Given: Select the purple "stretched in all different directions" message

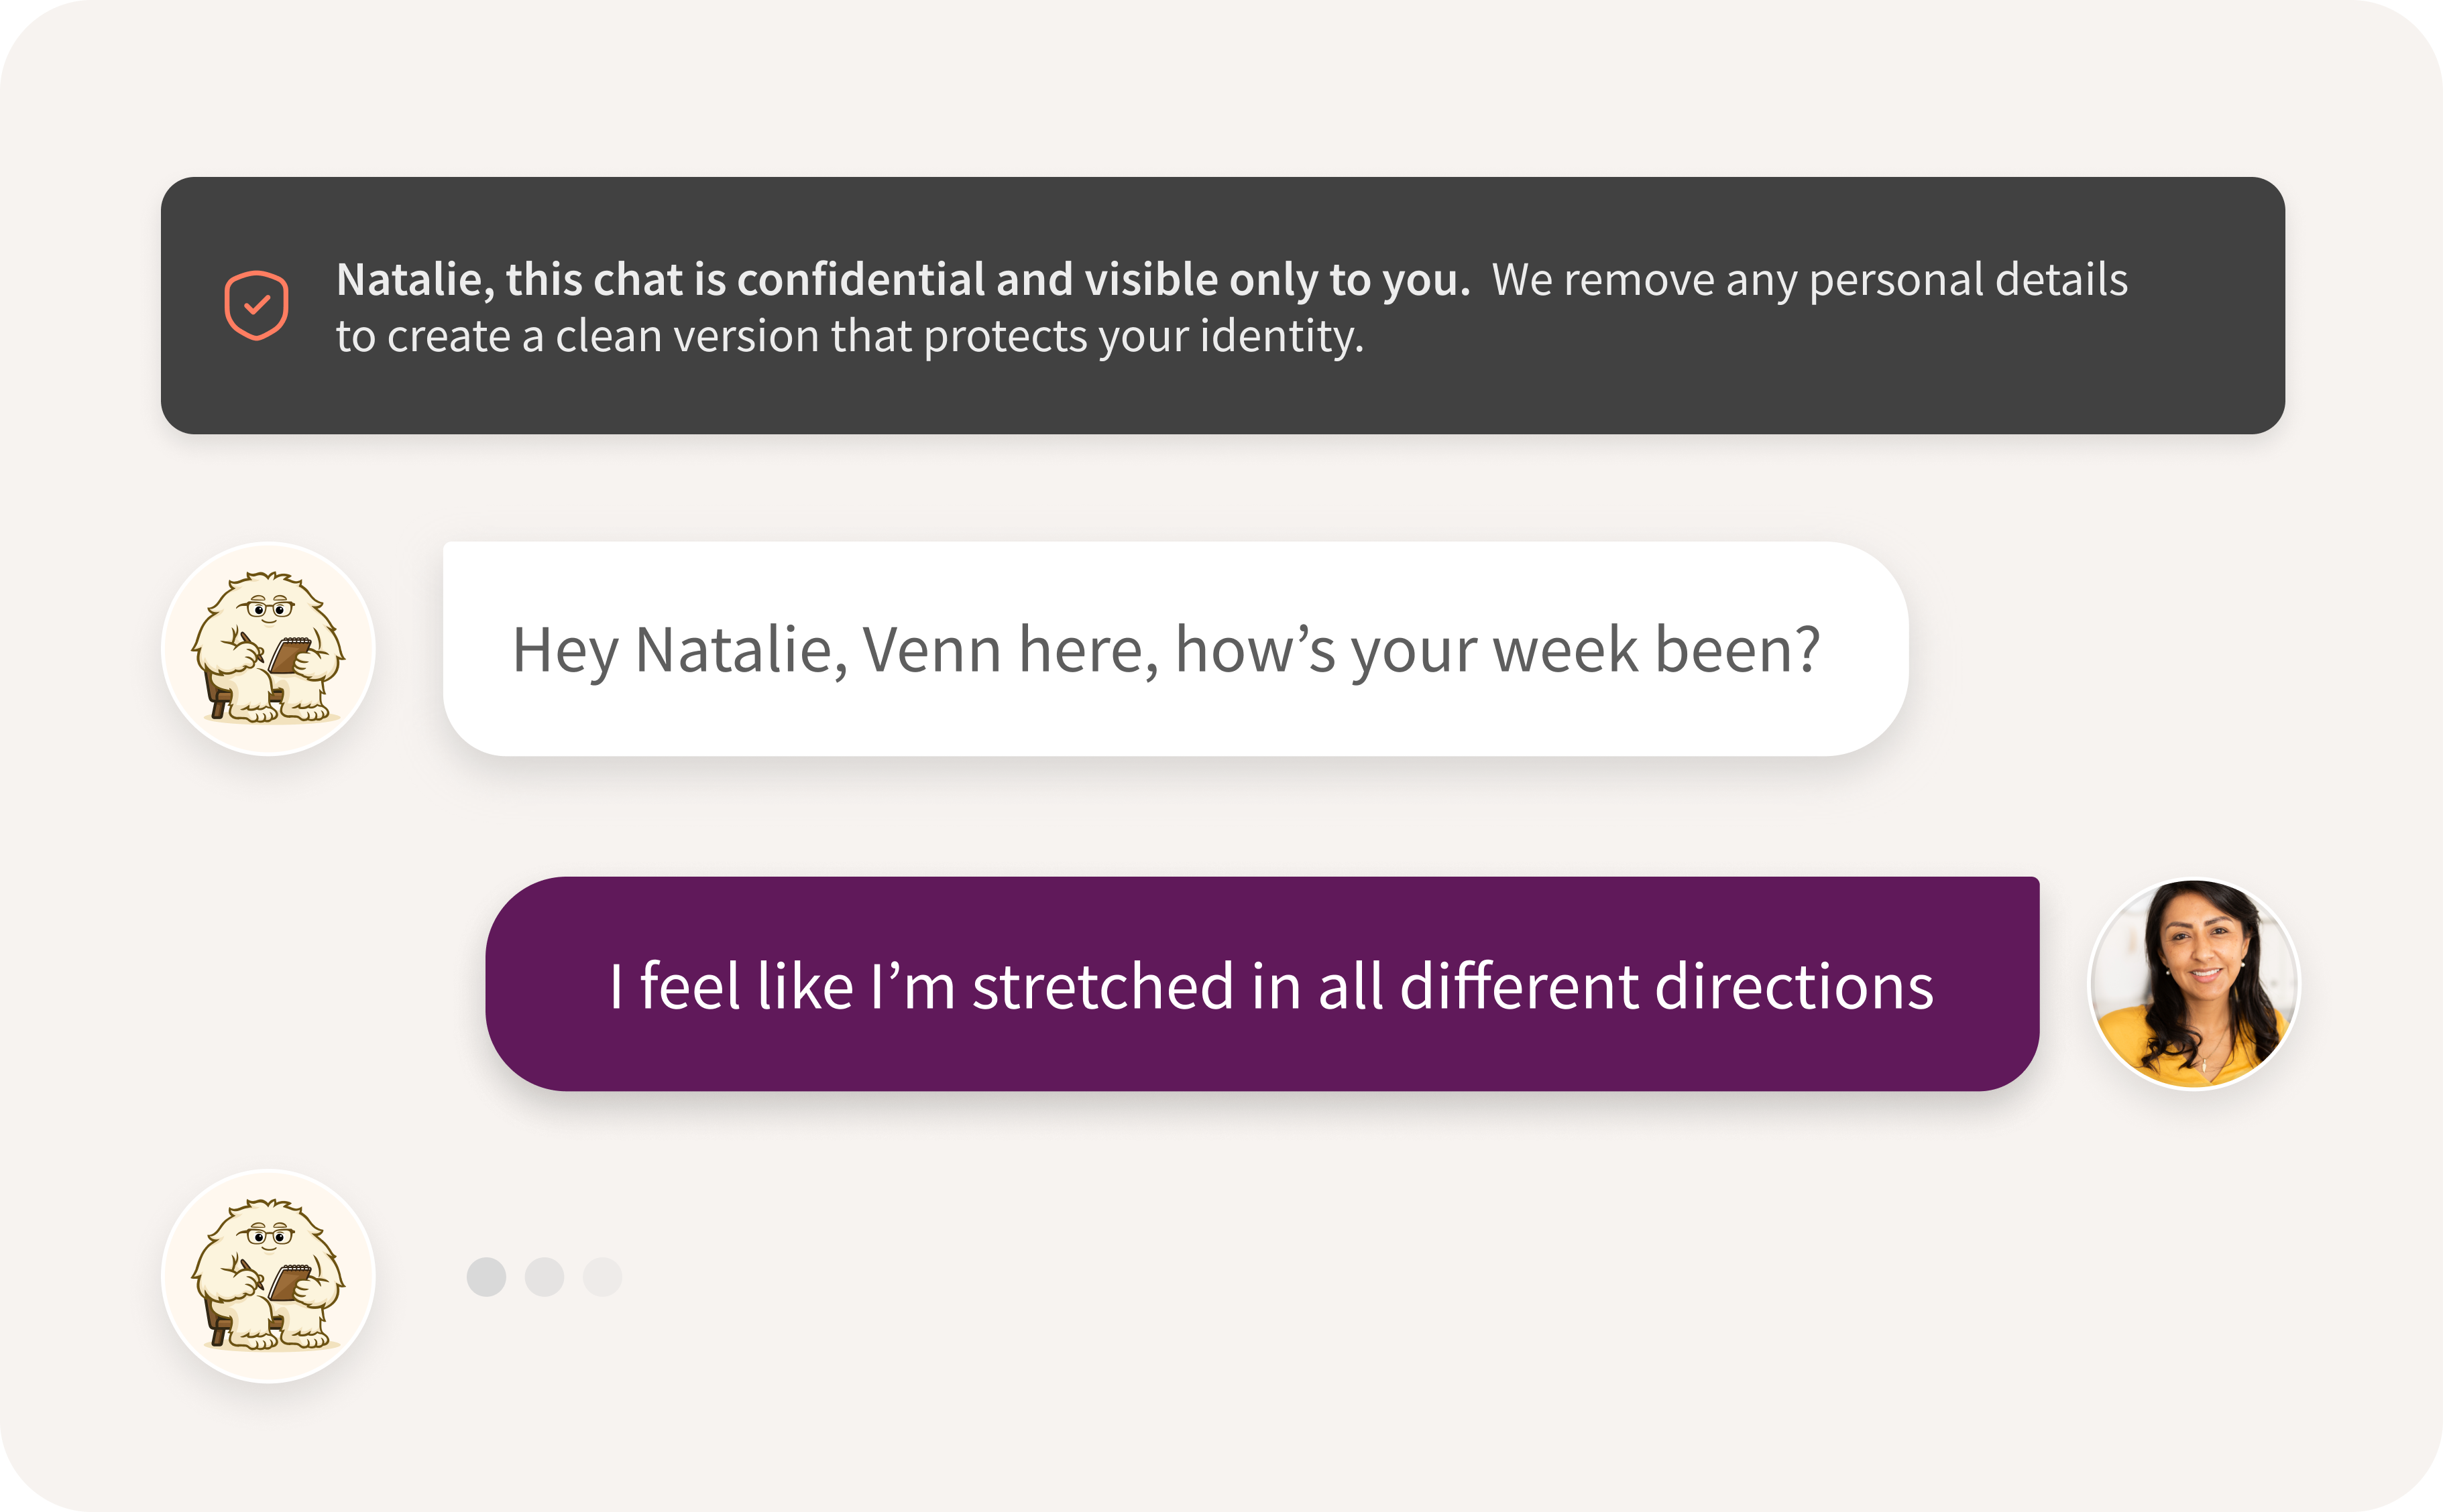Looking at the screenshot, I should pyautogui.click(x=1261, y=984).
